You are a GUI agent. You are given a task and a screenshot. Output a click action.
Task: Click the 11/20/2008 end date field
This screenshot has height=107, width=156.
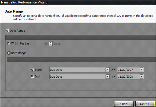pos(129,77)
